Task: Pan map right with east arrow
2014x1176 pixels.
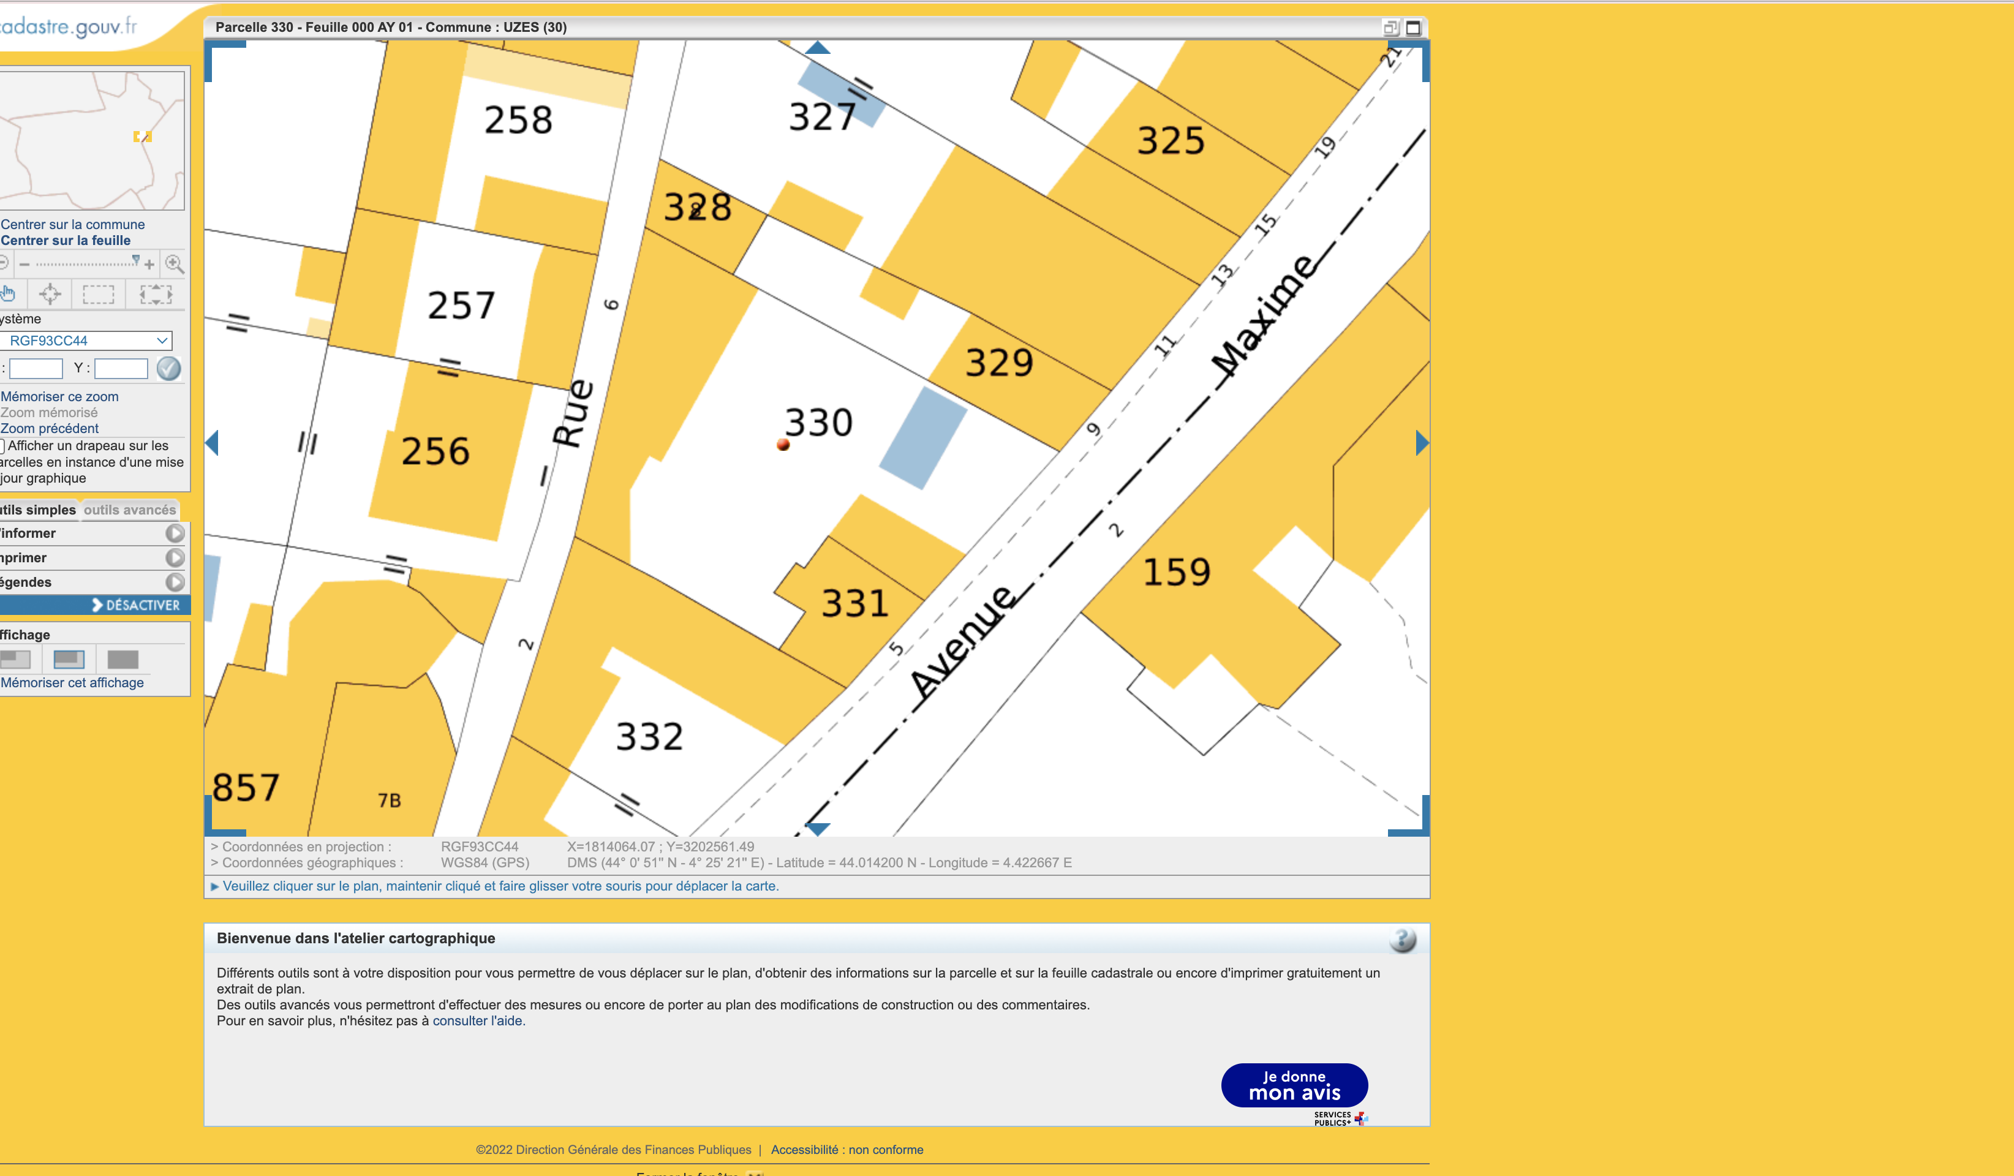Action: click(x=1421, y=443)
